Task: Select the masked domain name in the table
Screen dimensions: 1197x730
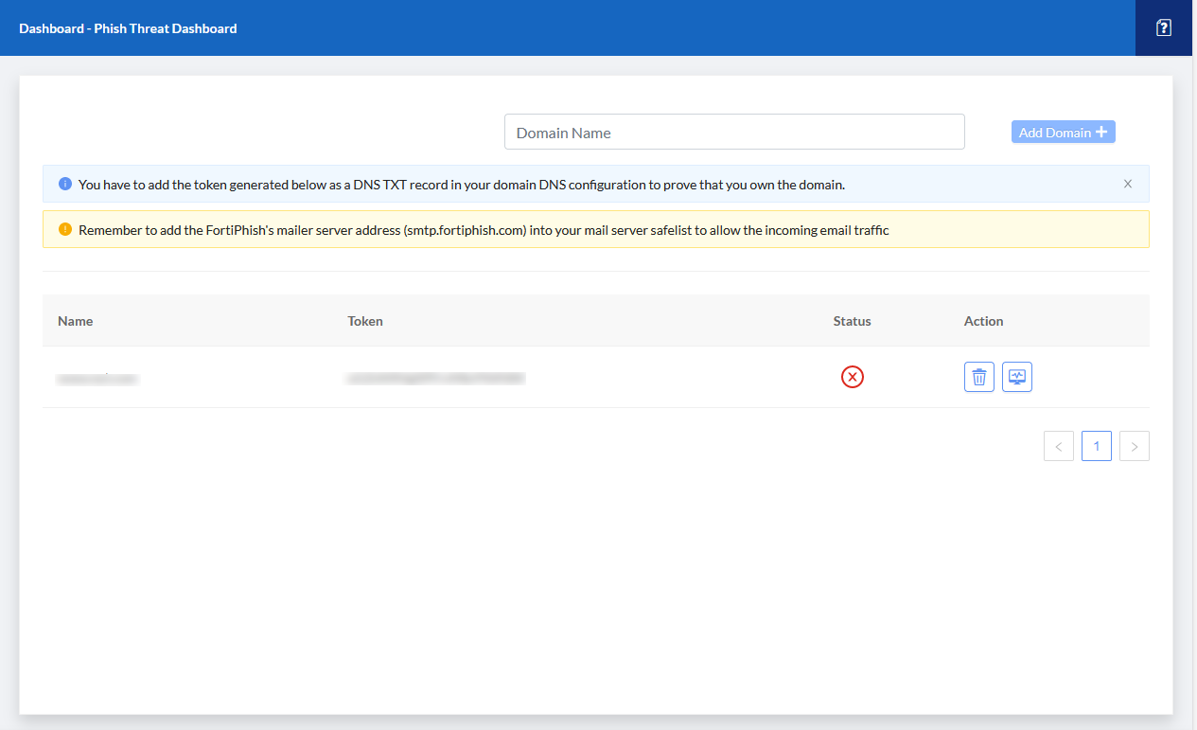Action: [97, 376]
